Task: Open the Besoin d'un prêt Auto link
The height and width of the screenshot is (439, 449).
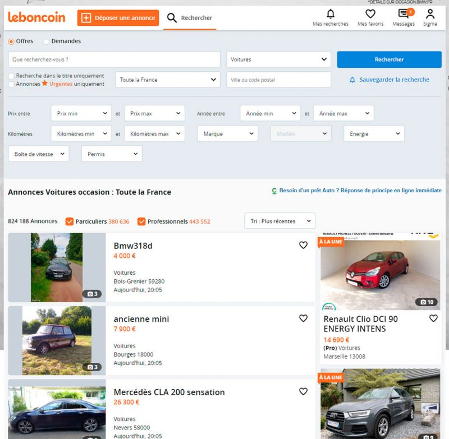Action: pos(360,191)
